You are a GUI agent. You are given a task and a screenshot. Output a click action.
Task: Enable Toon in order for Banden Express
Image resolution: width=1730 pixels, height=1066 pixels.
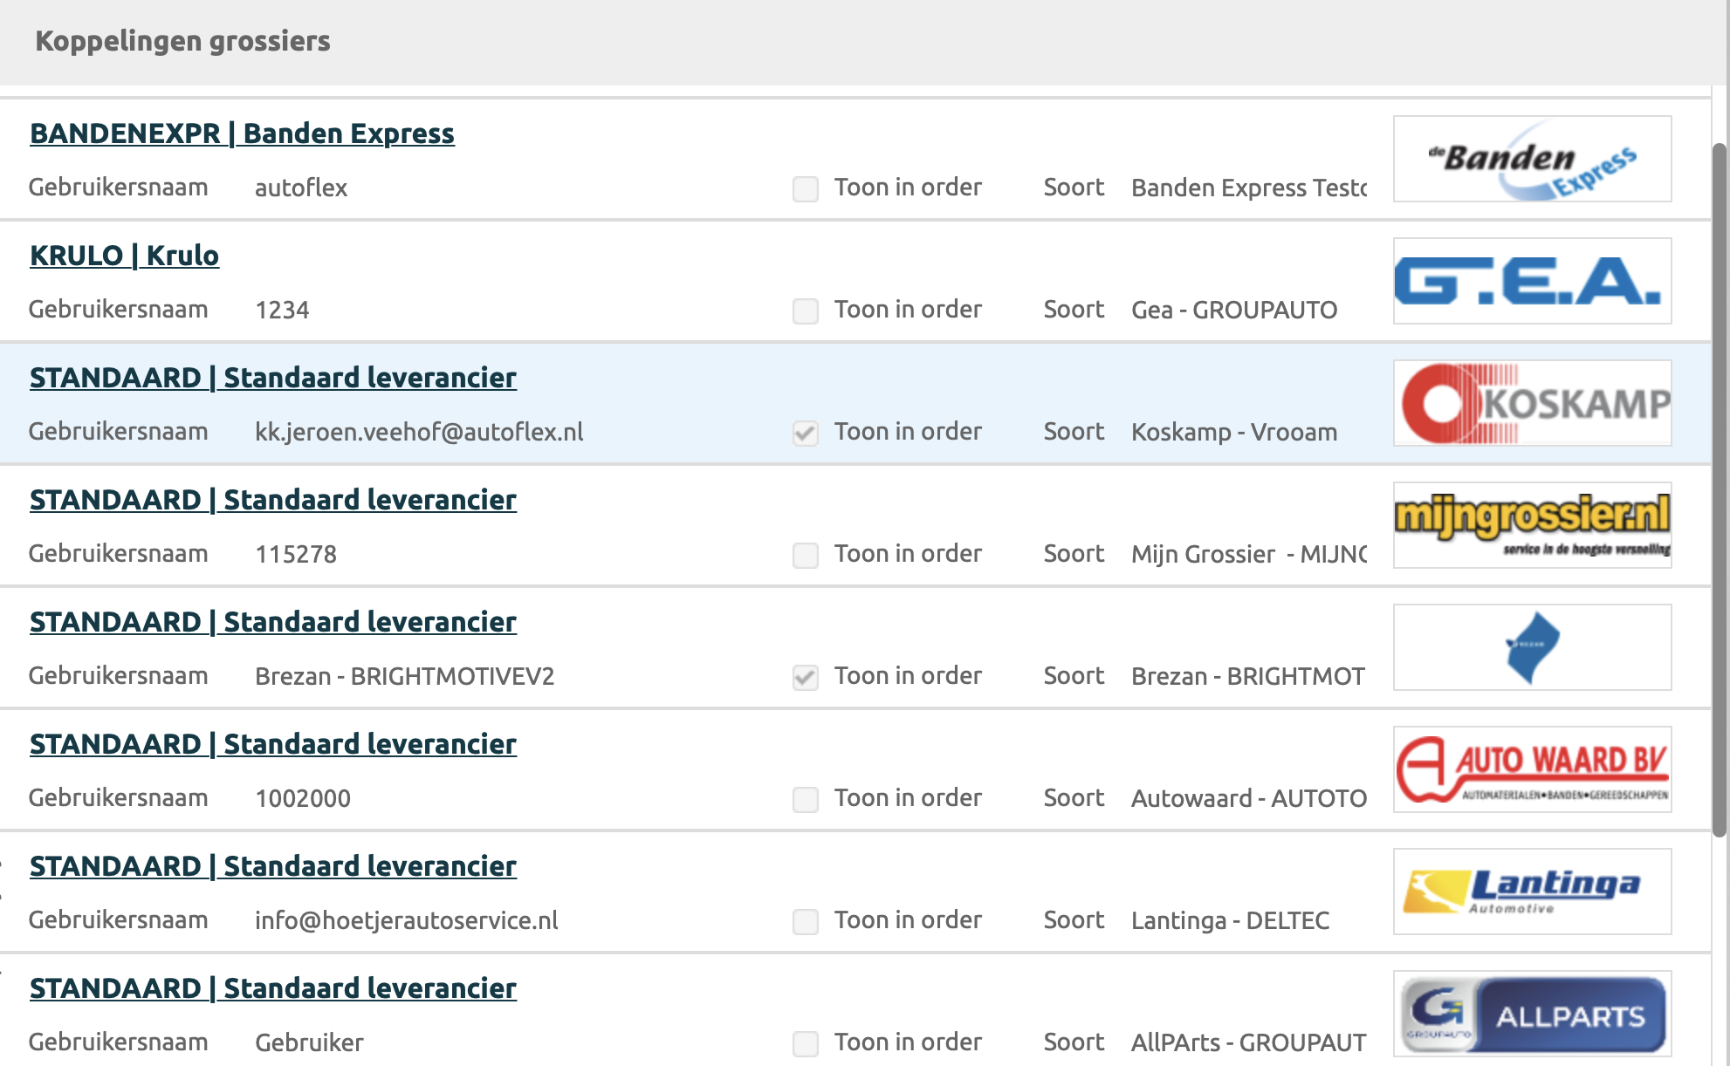[805, 188]
